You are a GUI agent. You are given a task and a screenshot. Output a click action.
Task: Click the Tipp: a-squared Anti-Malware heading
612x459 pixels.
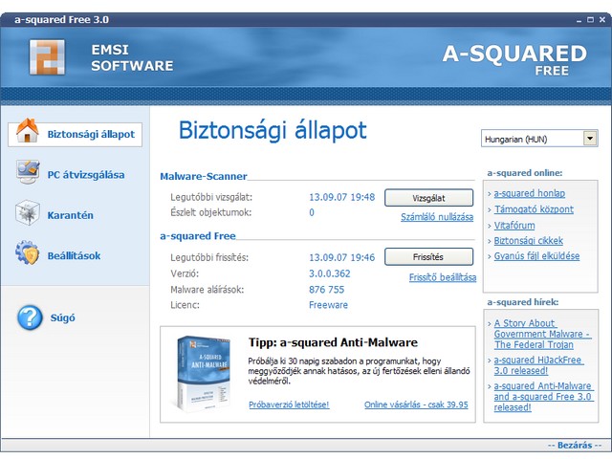333,342
